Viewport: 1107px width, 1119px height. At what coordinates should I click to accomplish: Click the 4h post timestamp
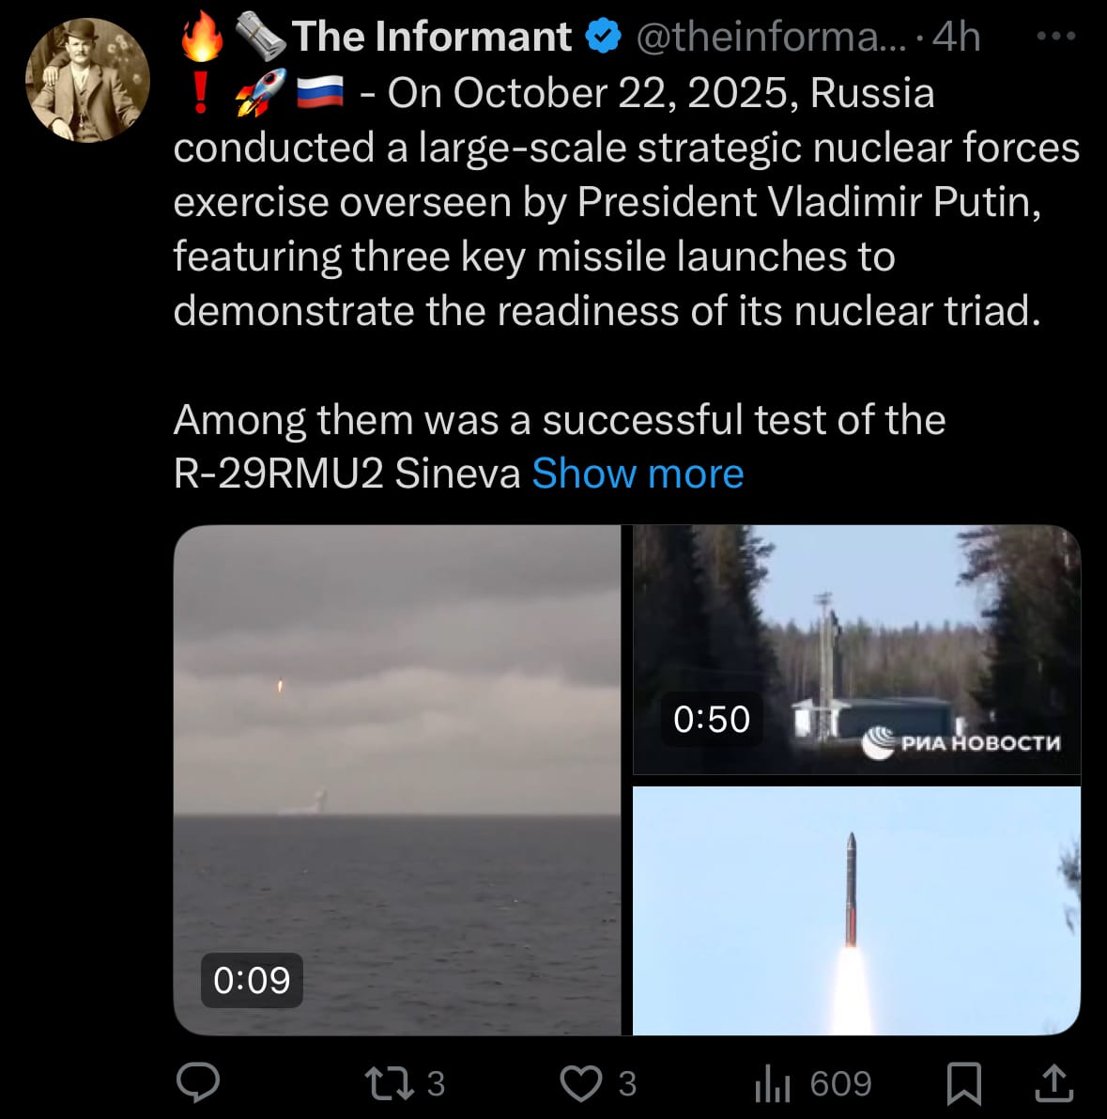(x=957, y=37)
